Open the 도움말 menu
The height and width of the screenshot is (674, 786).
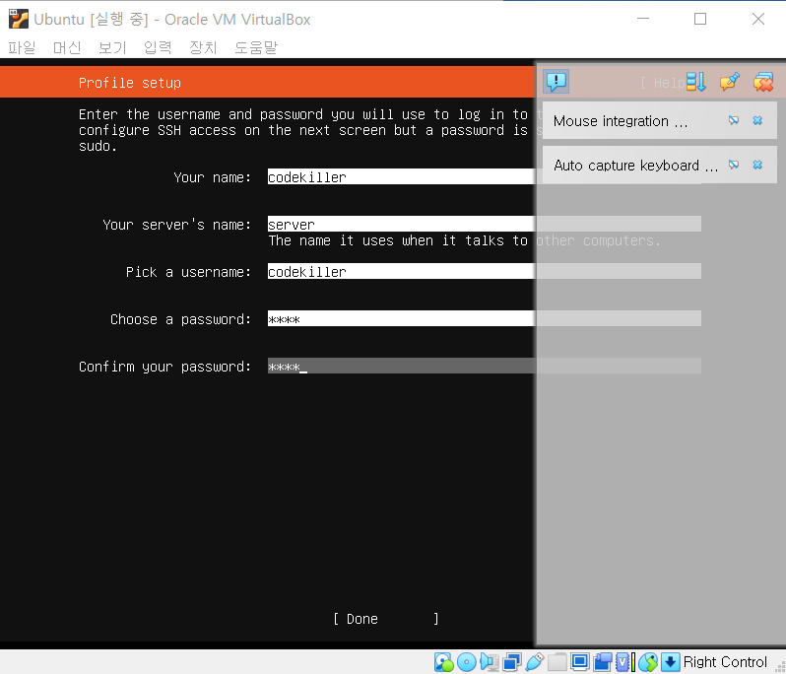(x=256, y=47)
